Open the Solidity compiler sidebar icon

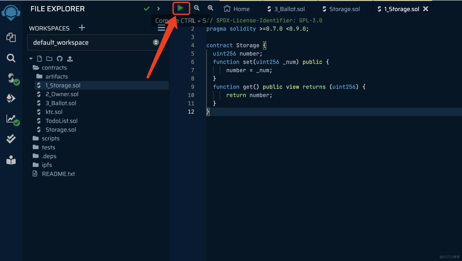[x=12, y=79]
